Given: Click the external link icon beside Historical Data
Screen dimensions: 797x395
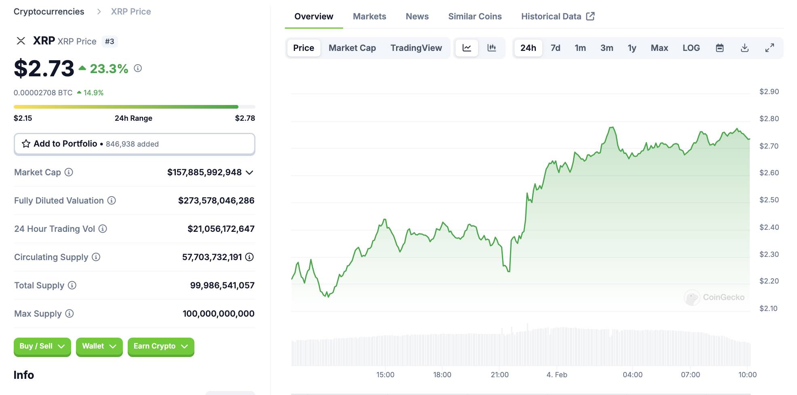Looking at the screenshot, I should pyautogui.click(x=590, y=16).
